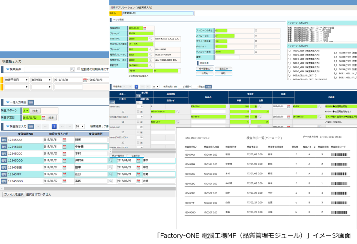This screenshot has width=357, height=244.
Task: Open calendar in row 12345BBB input date
Action: [65, 147]
